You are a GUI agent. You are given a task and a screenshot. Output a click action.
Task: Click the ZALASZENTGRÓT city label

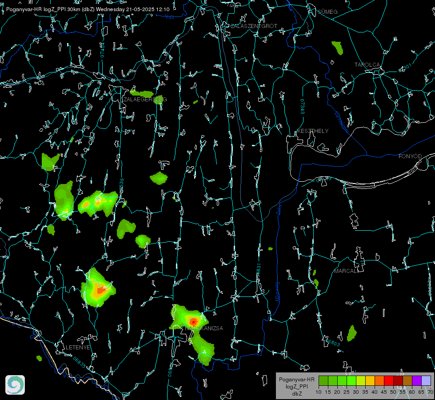(x=254, y=26)
